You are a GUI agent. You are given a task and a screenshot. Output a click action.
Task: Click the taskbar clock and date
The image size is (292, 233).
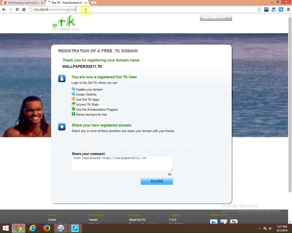pyautogui.click(x=282, y=228)
